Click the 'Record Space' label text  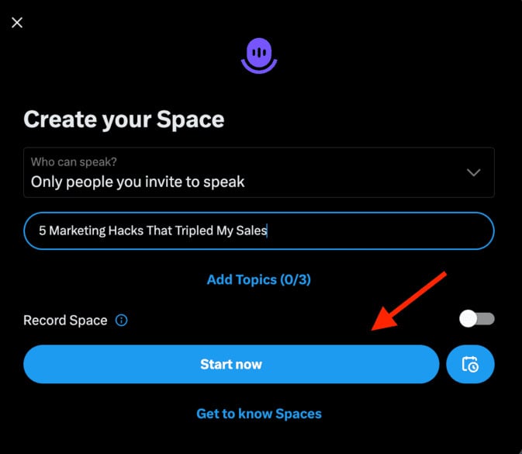(65, 320)
